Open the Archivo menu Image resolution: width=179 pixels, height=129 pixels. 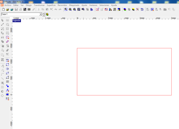(8, 5)
